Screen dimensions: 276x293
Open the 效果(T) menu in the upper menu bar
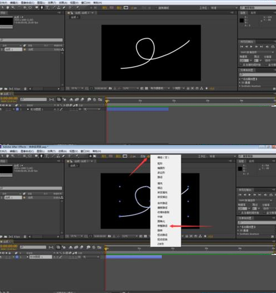pyautogui.click(x=52, y=3)
